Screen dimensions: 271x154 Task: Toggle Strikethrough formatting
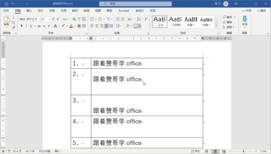click(39, 26)
